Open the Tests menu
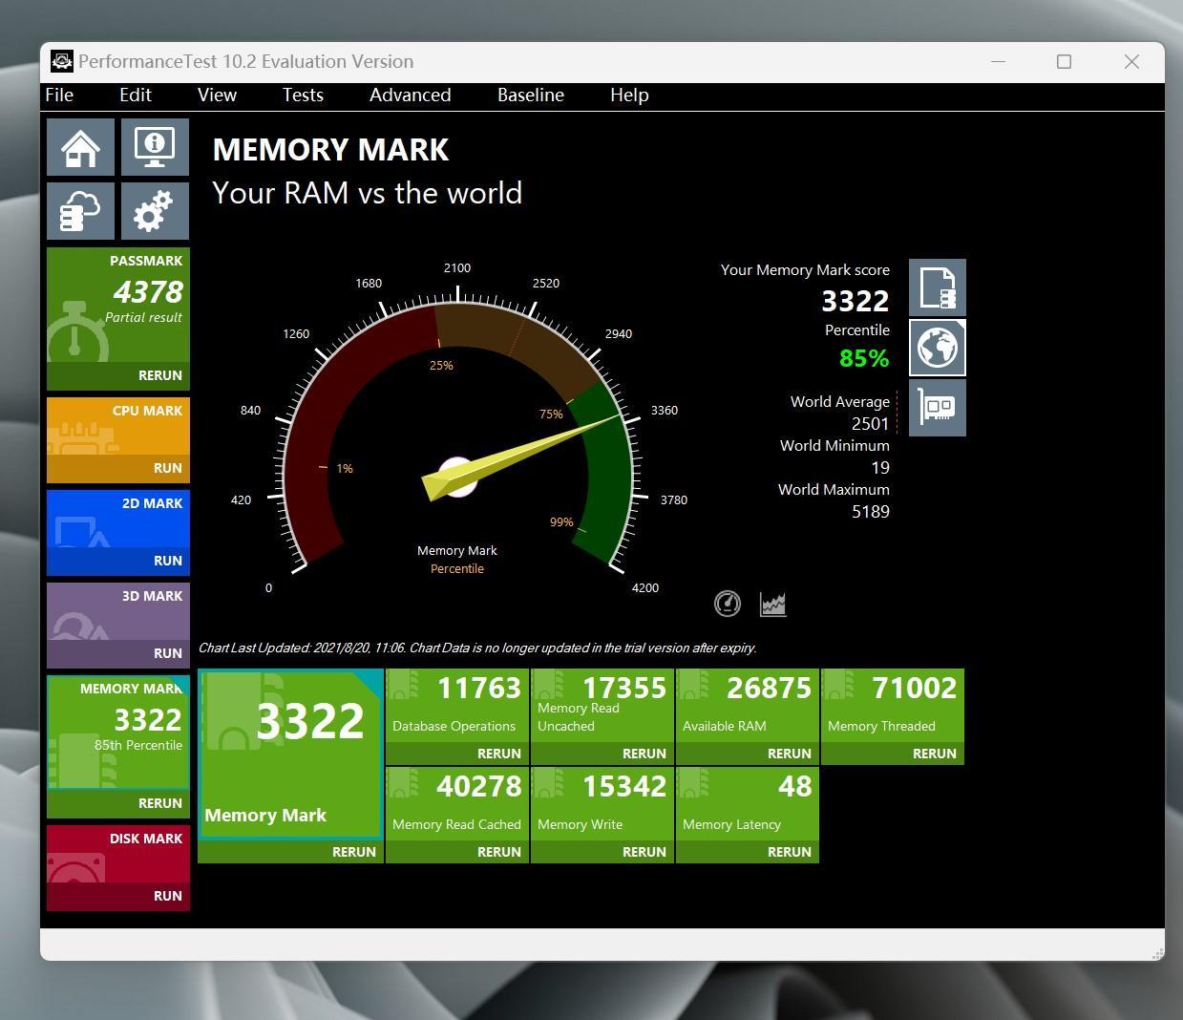 pyautogui.click(x=303, y=96)
